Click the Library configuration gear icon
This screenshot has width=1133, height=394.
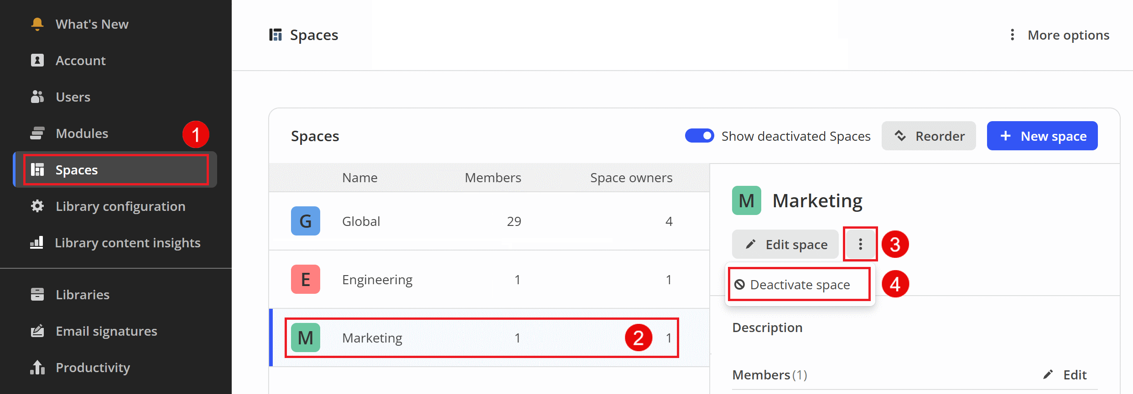[x=37, y=206]
